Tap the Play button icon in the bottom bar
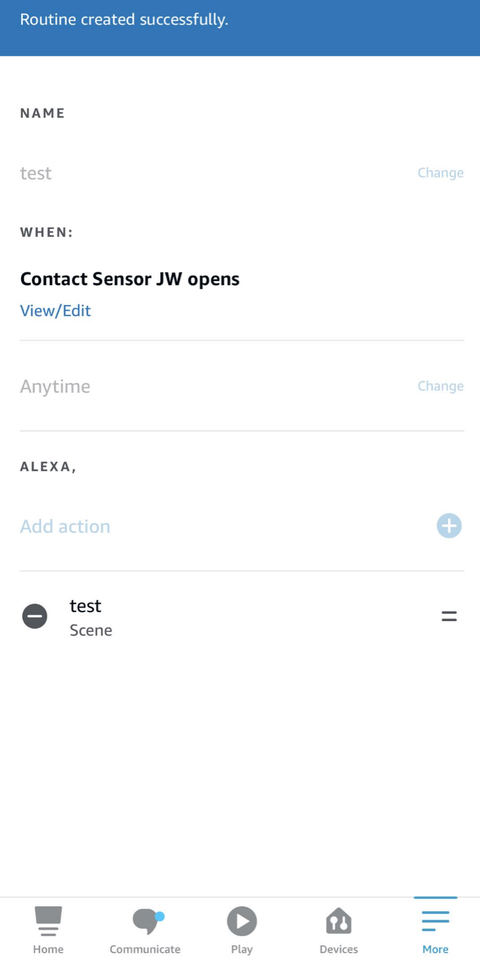 (242, 921)
